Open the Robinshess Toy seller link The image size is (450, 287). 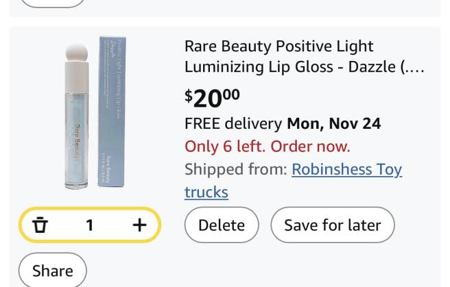point(346,169)
